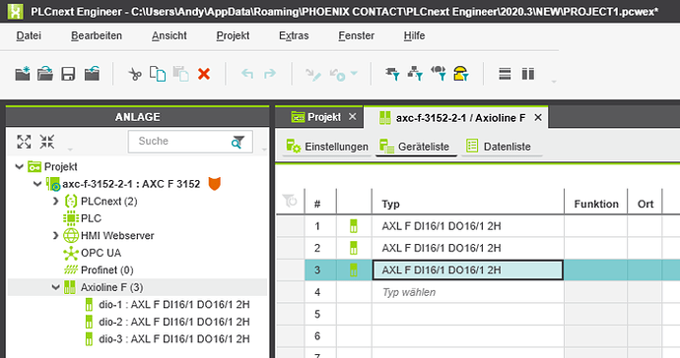Screen dimensions: 680x358
Task: Click the search filter funnel icon
Action: click(x=238, y=142)
